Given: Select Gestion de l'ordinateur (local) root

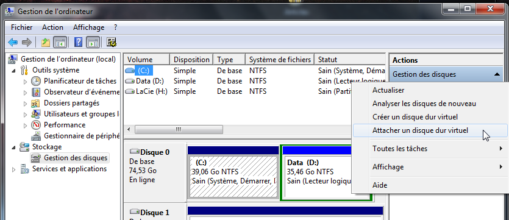Looking at the screenshot, I should tap(68, 59).
